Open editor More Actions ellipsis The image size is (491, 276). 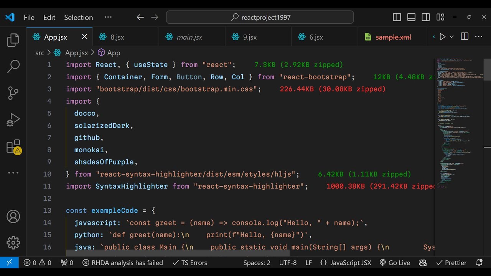point(479,37)
